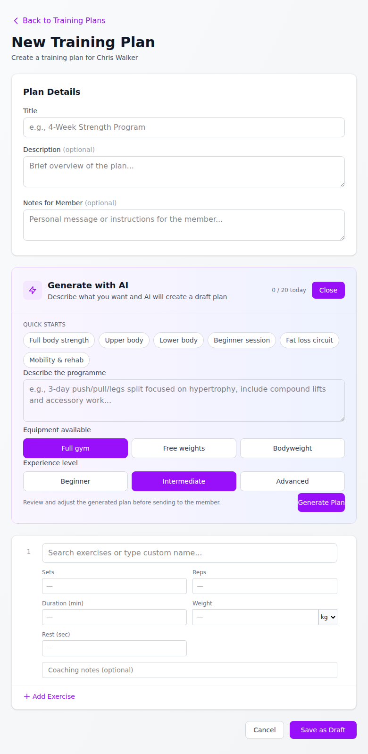Open the kg weight unit dropdown

tap(327, 617)
